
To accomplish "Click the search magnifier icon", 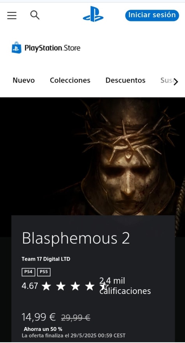I will 35,15.
